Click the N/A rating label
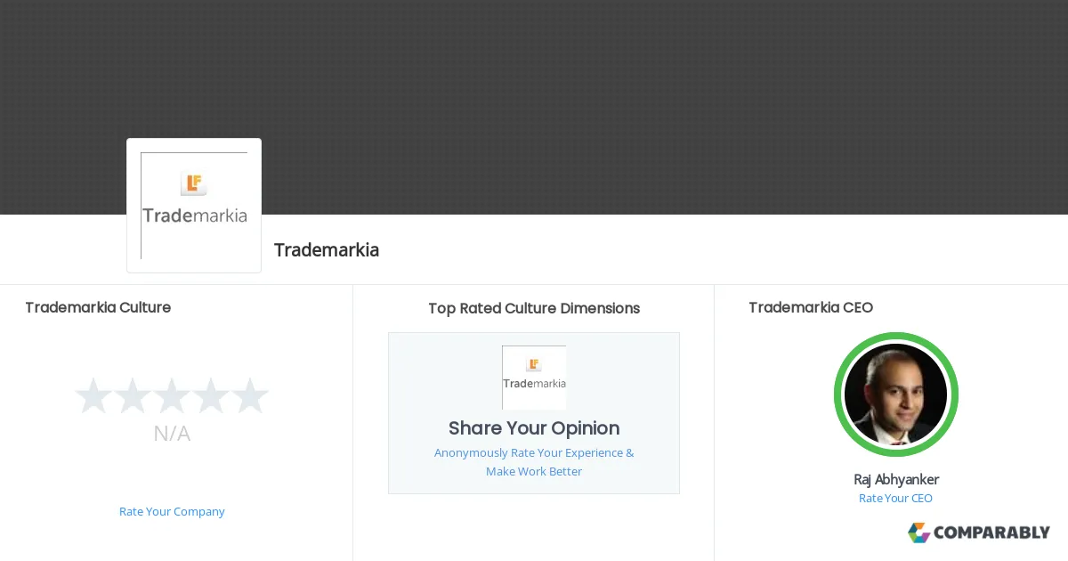The height and width of the screenshot is (561, 1068). point(172,434)
